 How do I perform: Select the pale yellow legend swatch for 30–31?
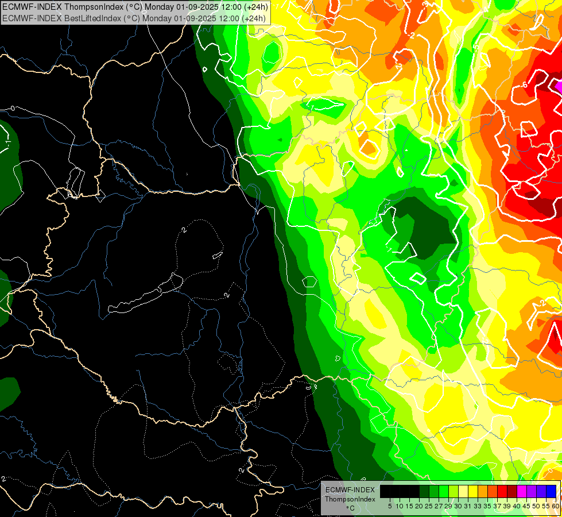coord(463,492)
